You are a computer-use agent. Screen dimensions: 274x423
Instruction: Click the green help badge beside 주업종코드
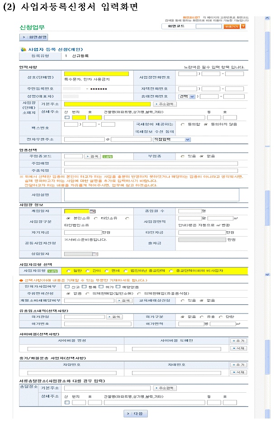pyautogui.click(x=107, y=156)
